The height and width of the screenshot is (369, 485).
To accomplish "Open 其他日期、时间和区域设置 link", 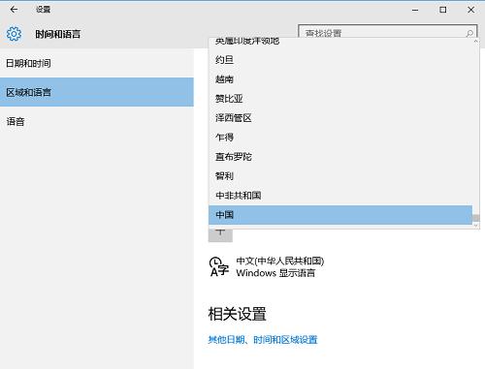I will click(263, 340).
